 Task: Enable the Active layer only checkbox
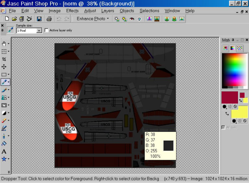(x=46, y=30)
